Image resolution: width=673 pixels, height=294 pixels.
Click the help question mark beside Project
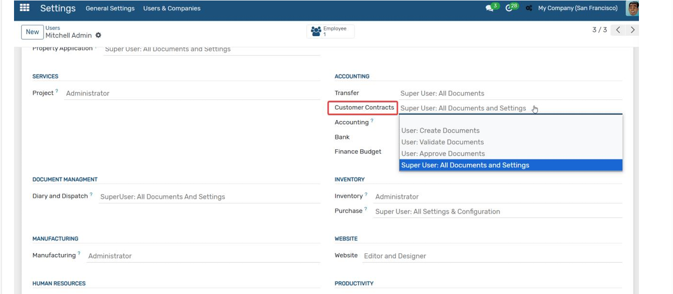point(57,91)
